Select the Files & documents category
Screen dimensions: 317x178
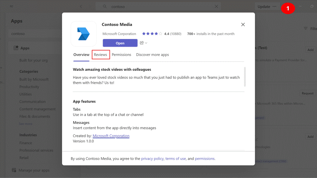35,116
